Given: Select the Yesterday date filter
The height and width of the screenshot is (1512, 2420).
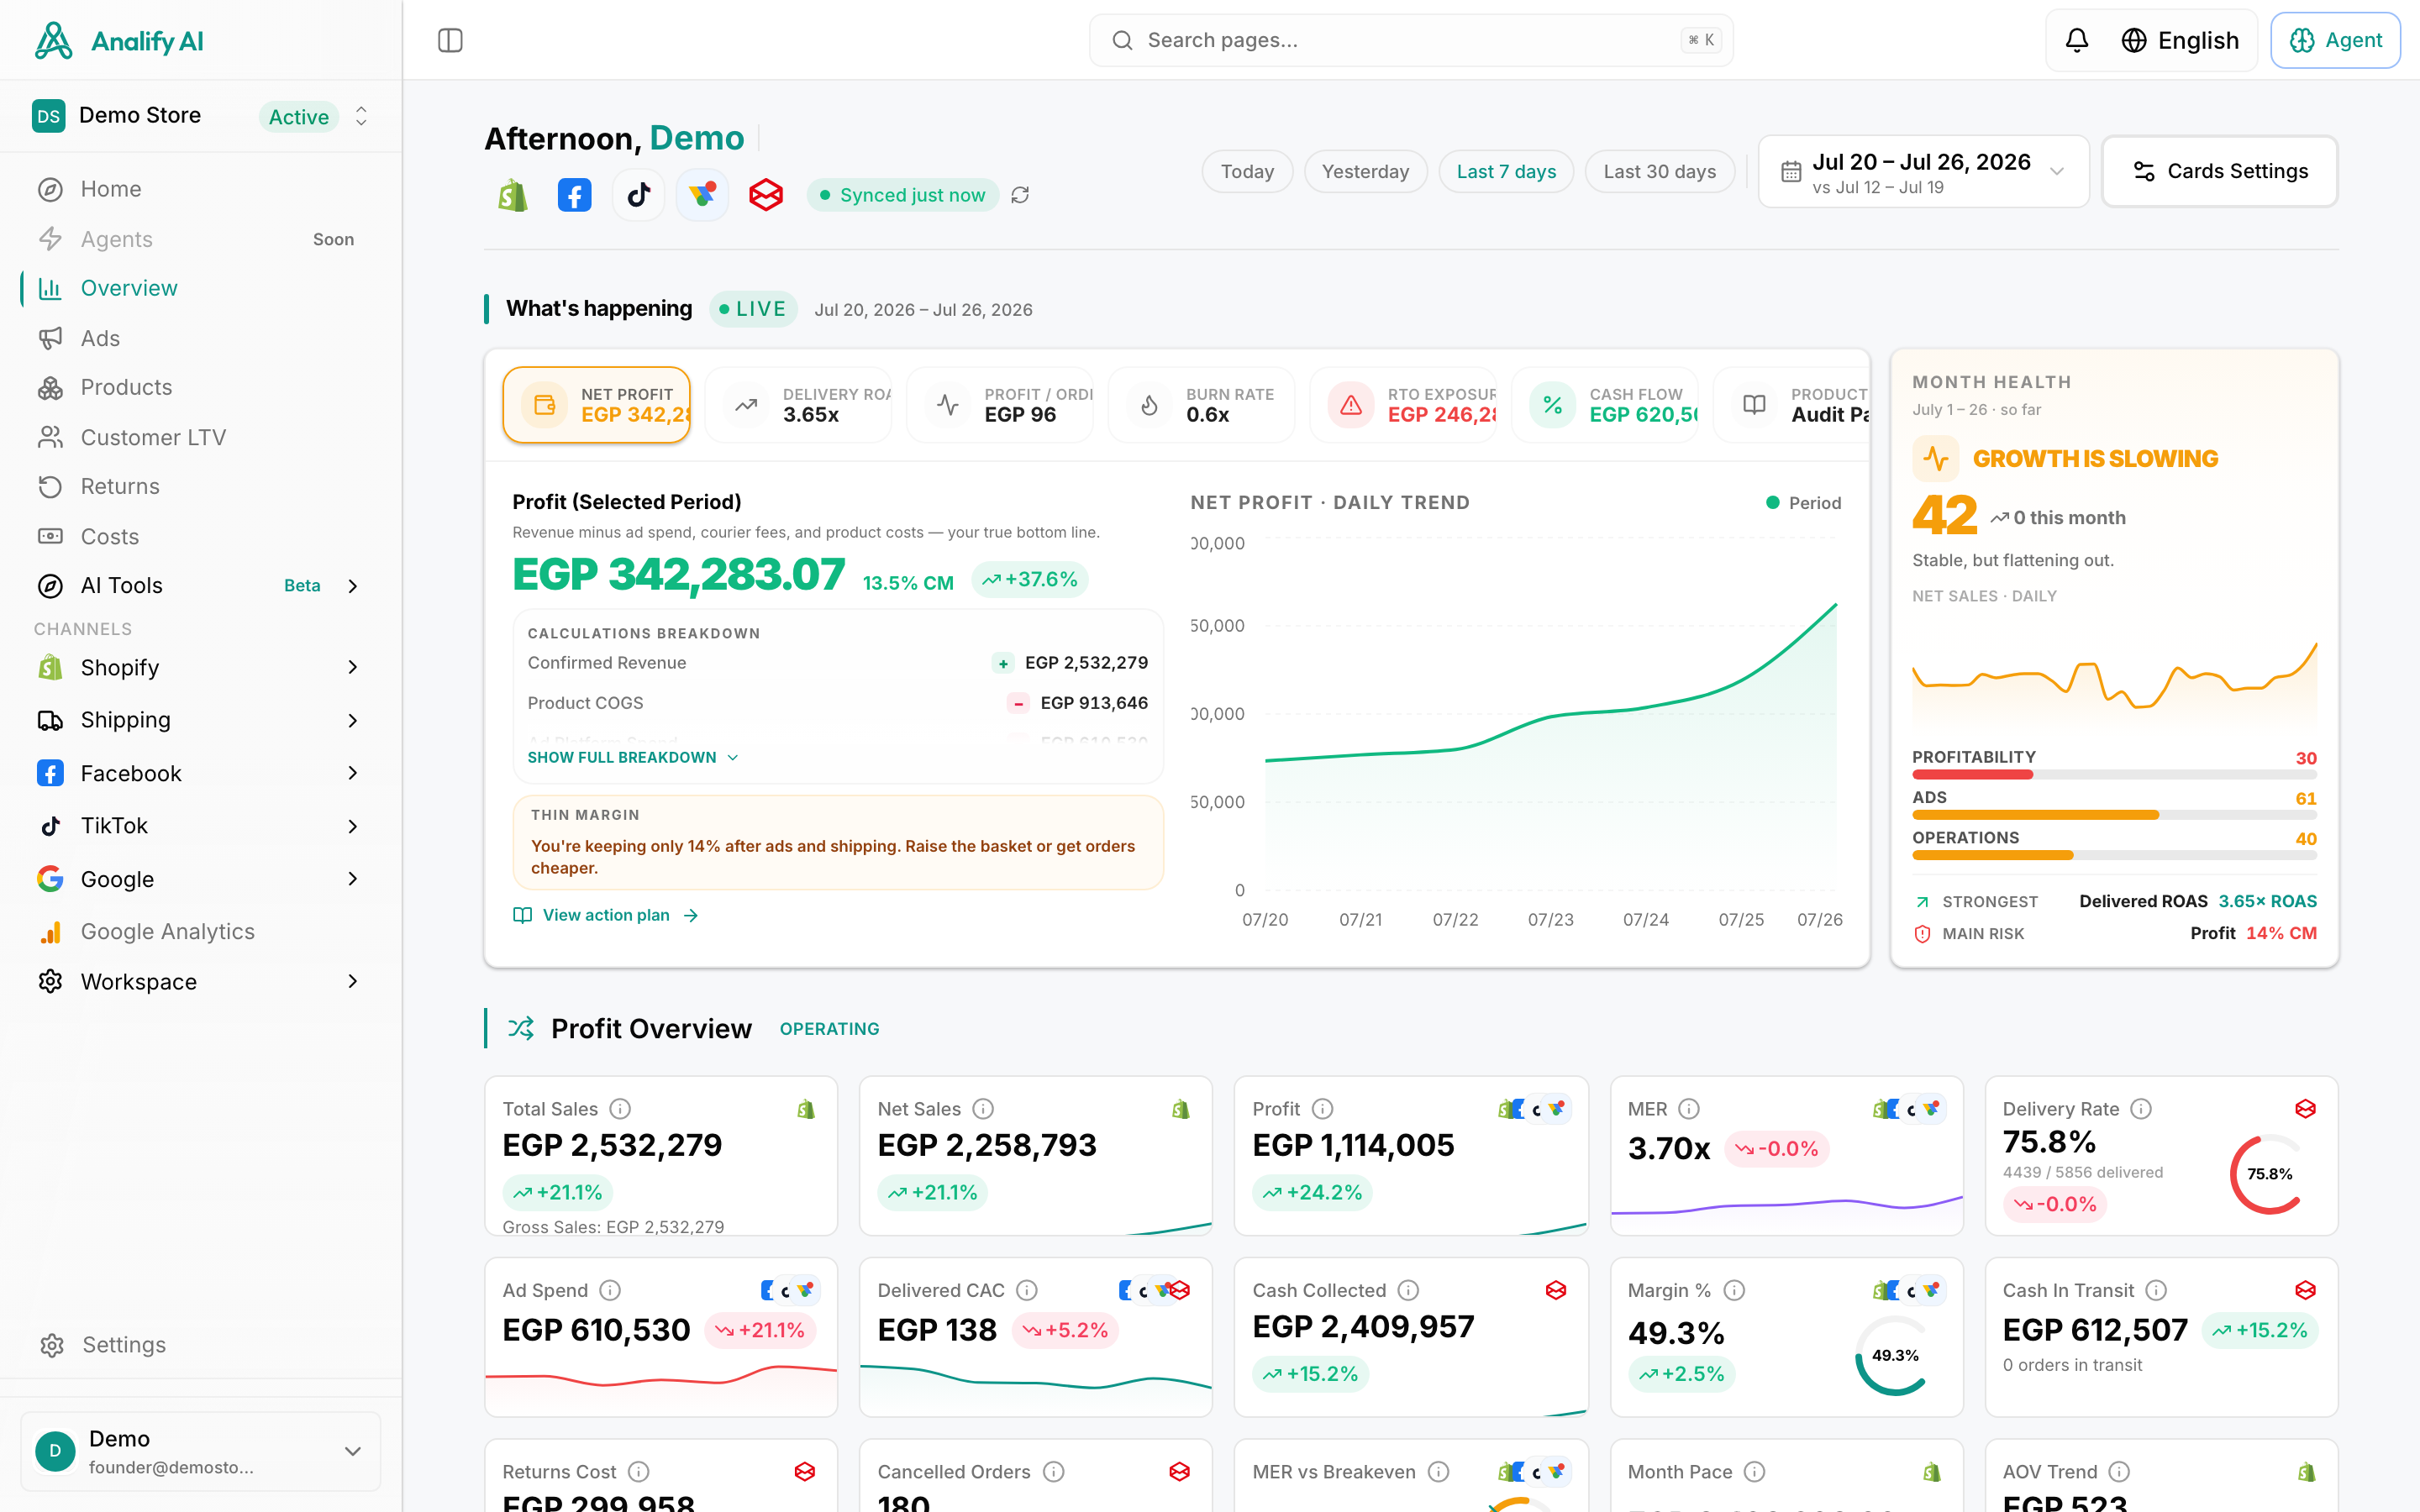Looking at the screenshot, I should (x=1365, y=171).
